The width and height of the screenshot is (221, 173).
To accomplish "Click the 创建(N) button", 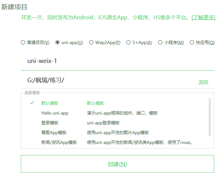I will tap(117, 164).
